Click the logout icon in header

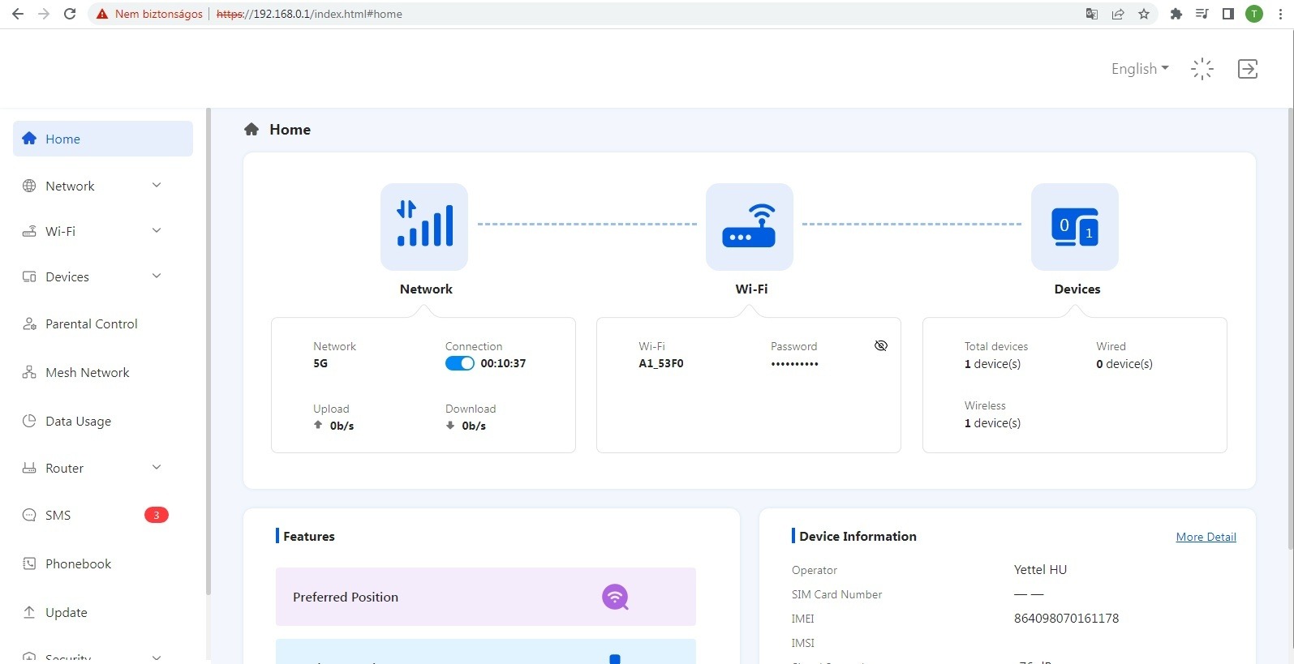1248,69
